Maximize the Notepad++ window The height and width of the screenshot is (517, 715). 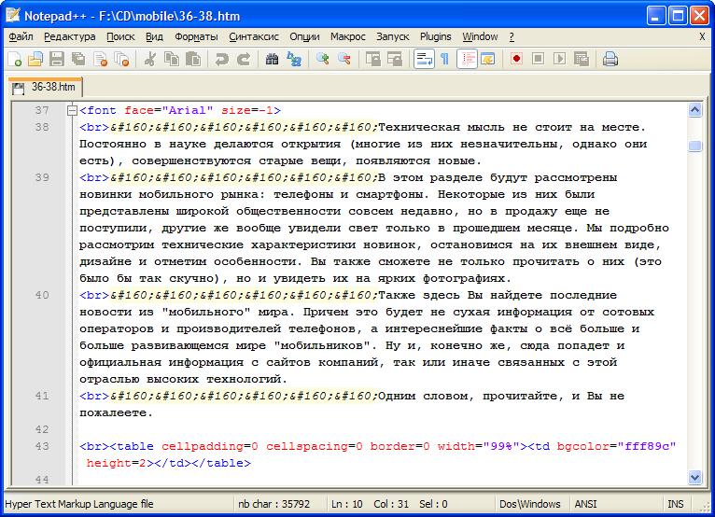tap(678, 16)
